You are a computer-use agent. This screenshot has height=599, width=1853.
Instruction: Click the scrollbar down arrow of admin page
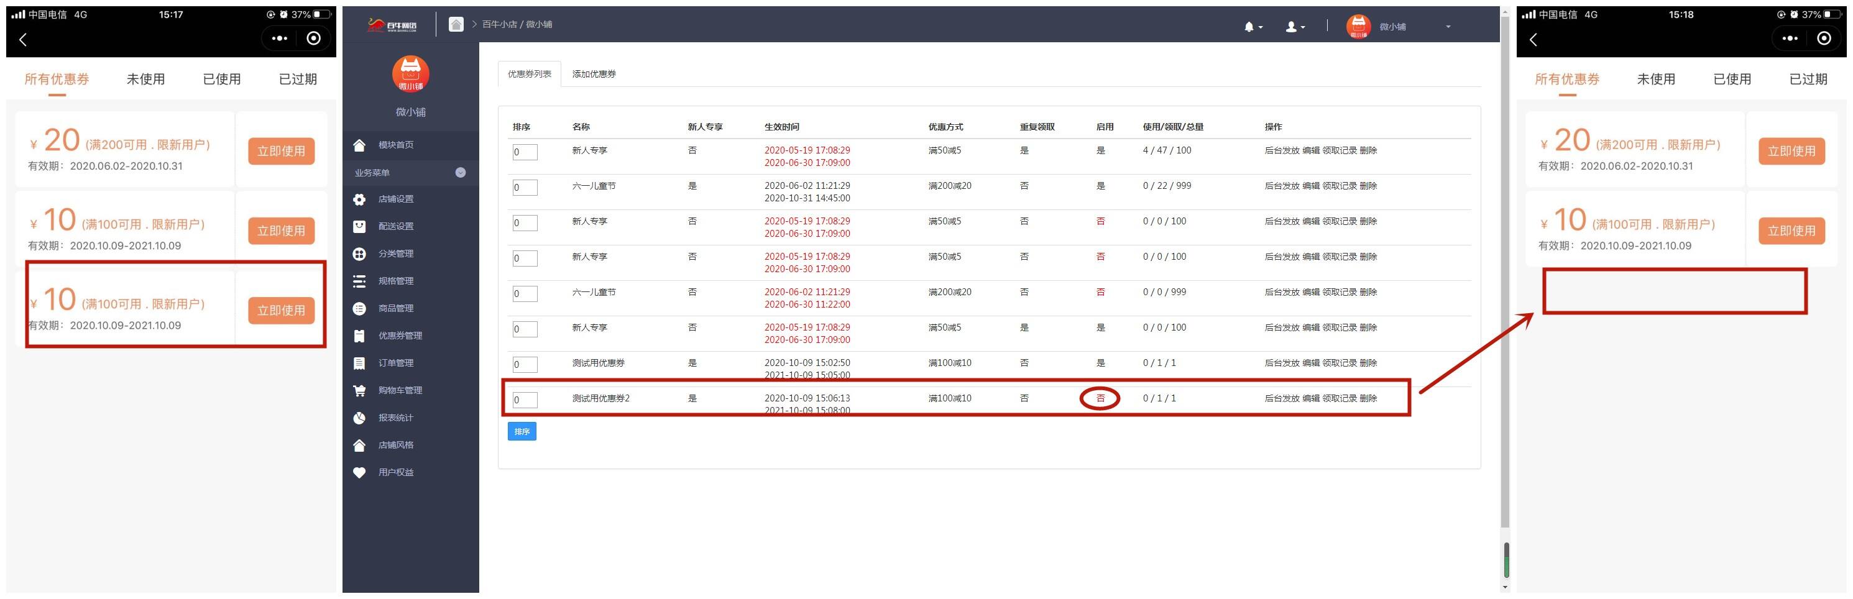(x=1506, y=587)
